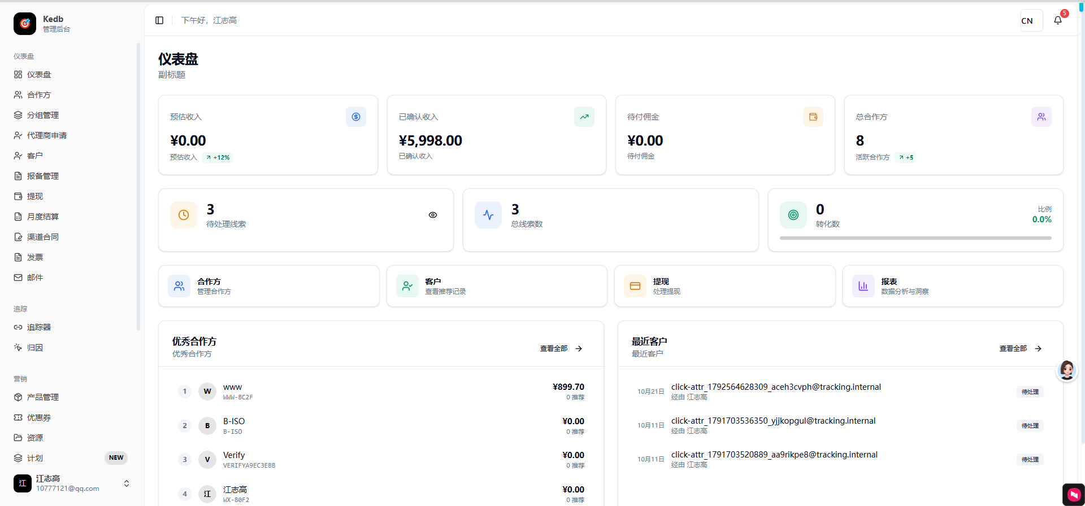This screenshot has width=1085, height=506.
Task: Click the V avatar for Verify partner
Action: coord(207,460)
